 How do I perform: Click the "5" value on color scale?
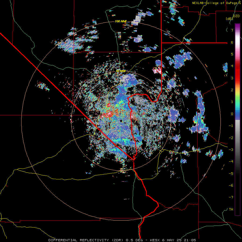click(232, 54)
